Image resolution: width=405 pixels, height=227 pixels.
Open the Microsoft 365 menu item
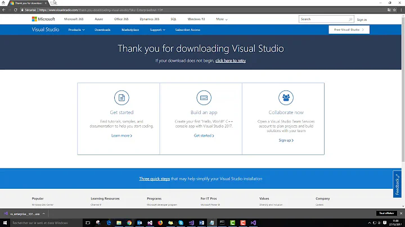(x=74, y=19)
